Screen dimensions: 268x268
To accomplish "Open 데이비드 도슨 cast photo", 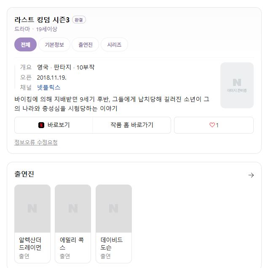I will pos(114,209).
